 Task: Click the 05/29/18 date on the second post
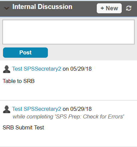81,109
